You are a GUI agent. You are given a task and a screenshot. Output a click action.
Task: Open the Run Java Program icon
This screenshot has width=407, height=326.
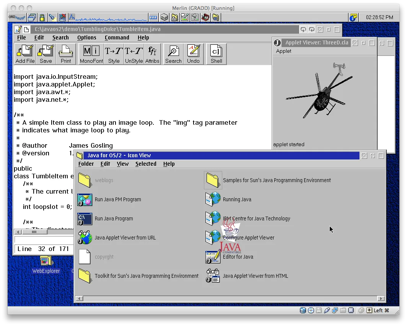tap(85, 219)
